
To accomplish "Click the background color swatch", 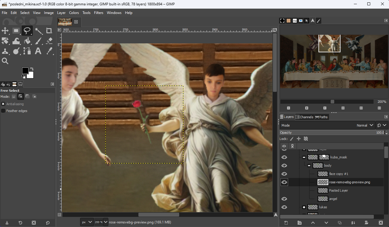I will 31,76.
